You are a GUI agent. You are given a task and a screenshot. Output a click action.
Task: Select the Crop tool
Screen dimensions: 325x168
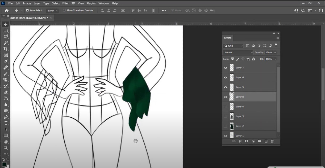pyautogui.click(x=6, y=49)
